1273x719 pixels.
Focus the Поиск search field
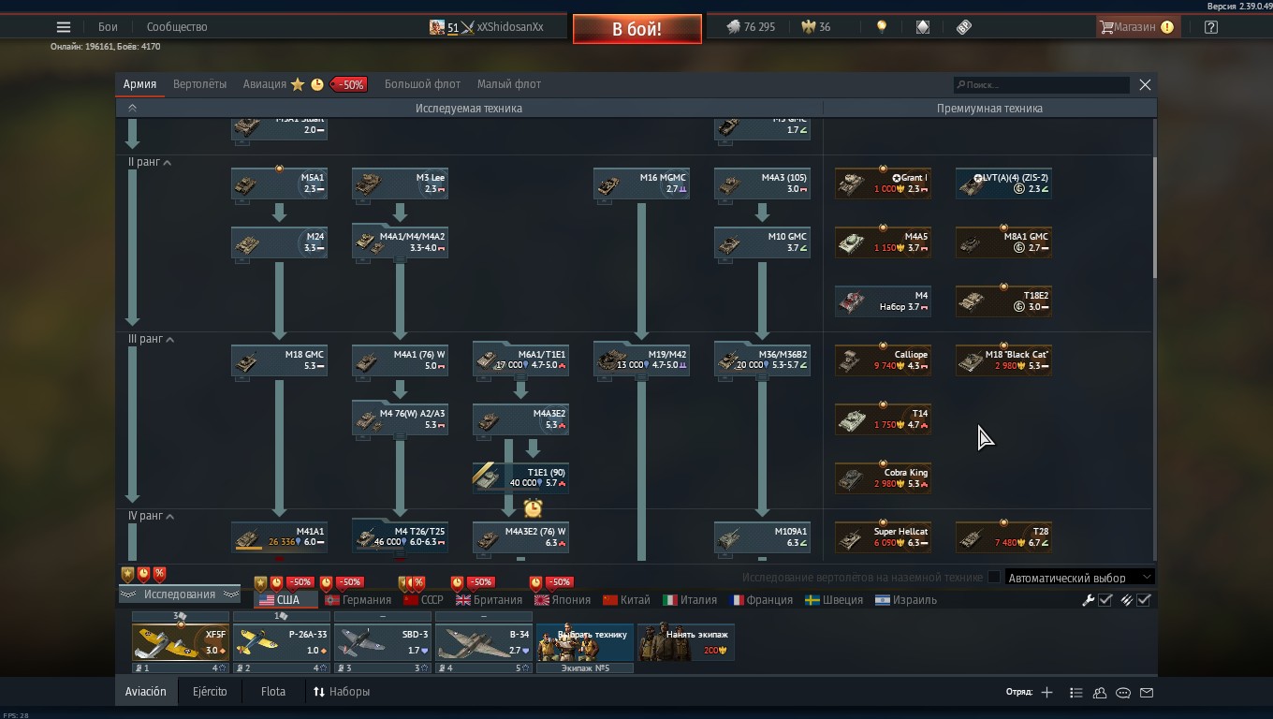(1042, 84)
